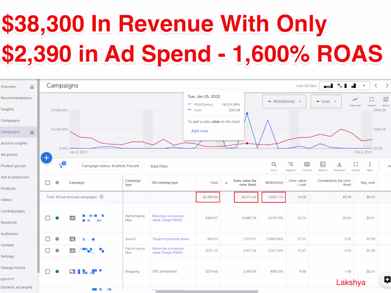Click blue ROAS data point on chart
Screen dimensions: 391x293
[247, 114]
